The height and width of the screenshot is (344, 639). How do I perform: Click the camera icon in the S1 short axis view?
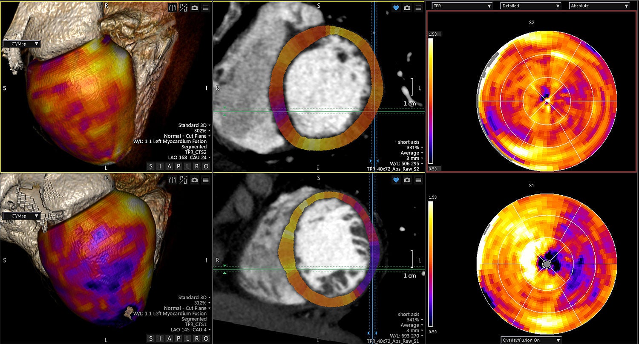pos(407,180)
